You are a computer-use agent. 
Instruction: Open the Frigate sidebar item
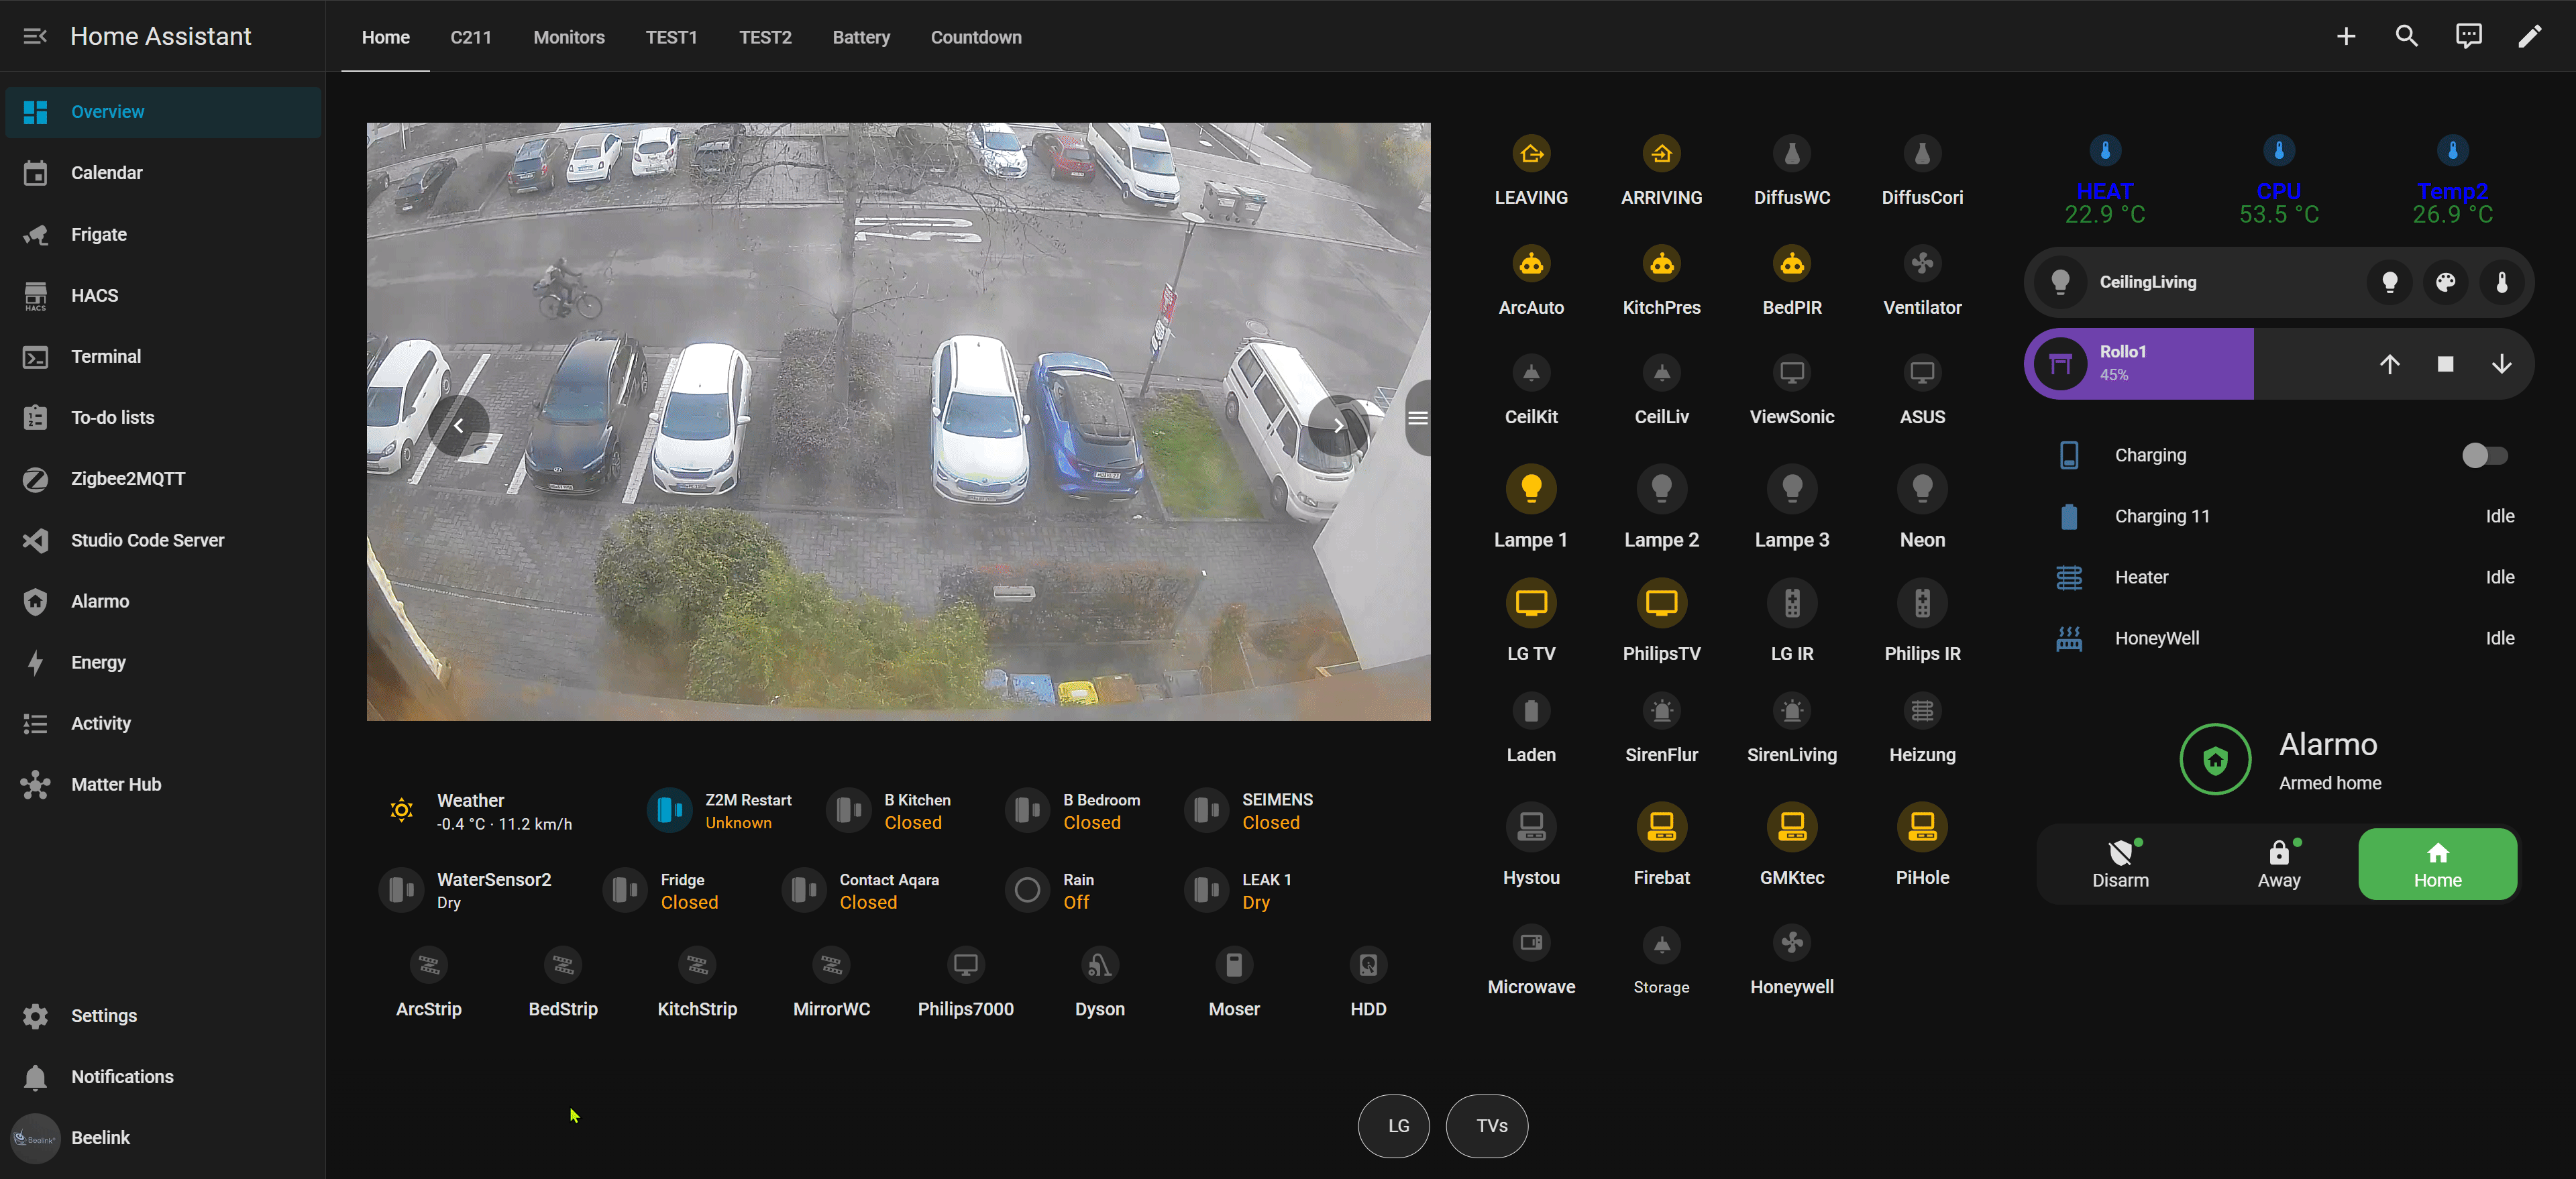pyautogui.click(x=98, y=234)
